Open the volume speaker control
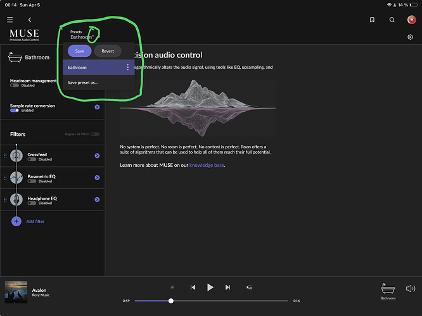Image resolution: width=422 pixels, height=316 pixels. click(411, 288)
